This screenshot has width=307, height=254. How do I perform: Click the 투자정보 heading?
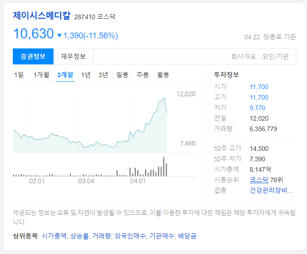226,74
